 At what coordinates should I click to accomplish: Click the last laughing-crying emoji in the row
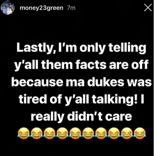point(140,133)
